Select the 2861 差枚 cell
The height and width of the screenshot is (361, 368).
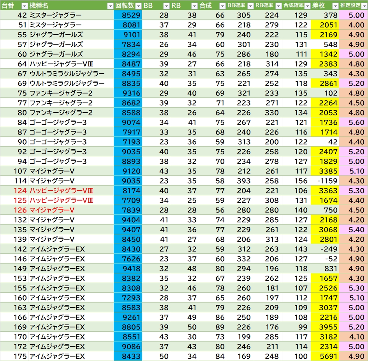325,83
